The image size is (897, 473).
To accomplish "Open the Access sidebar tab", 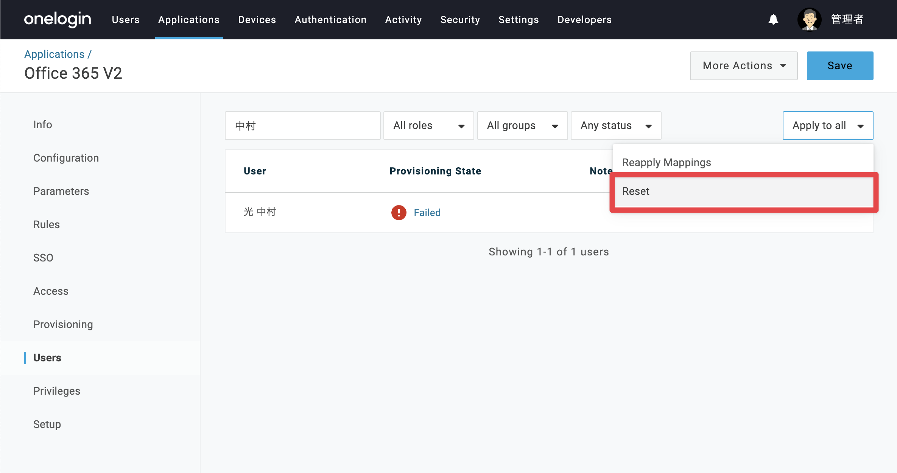I will click(x=51, y=291).
